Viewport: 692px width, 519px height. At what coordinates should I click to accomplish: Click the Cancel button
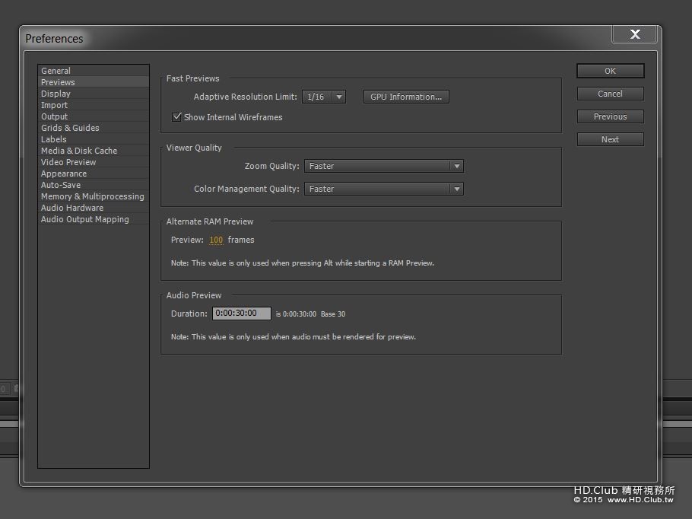click(x=611, y=94)
